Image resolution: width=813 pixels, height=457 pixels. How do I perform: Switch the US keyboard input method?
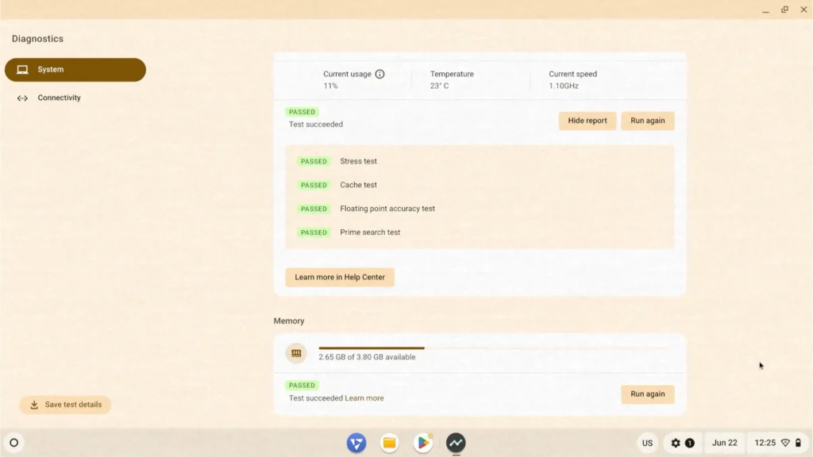tap(647, 443)
